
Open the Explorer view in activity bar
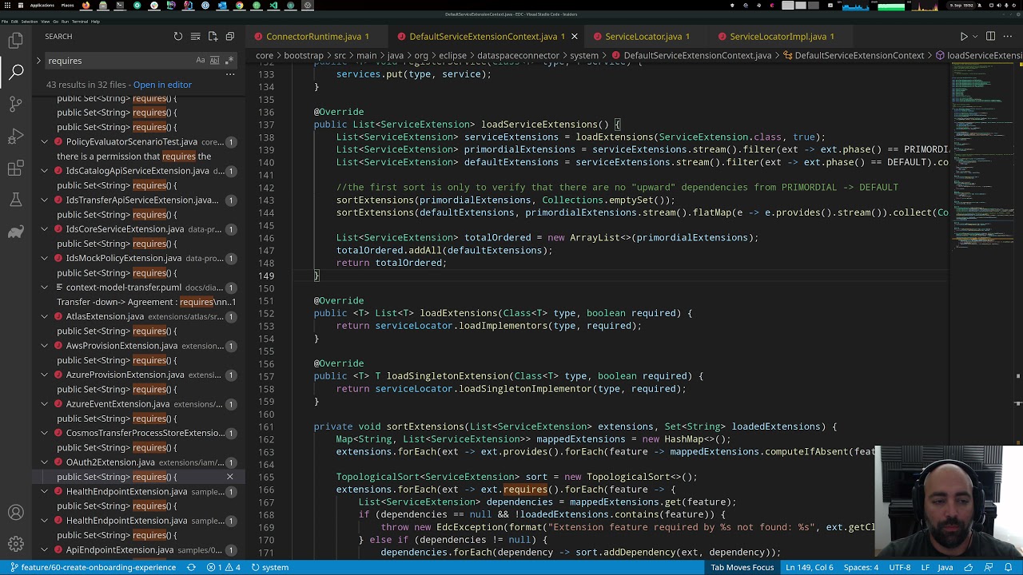(16, 40)
